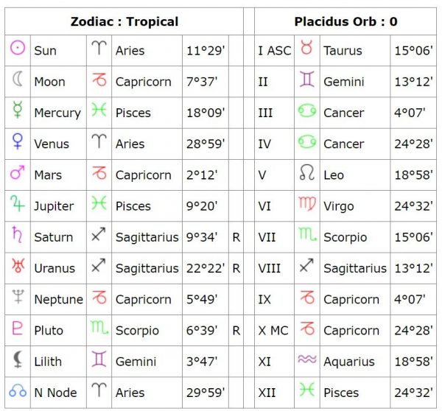Select the blue Venus symbol
The height and width of the screenshot is (411, 442).
coord(18,141)
